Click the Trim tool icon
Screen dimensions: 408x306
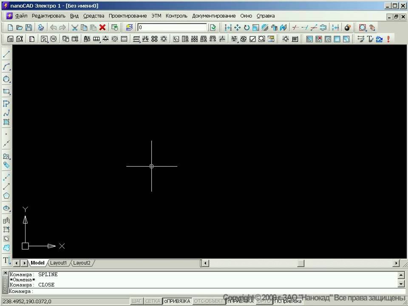295,27
